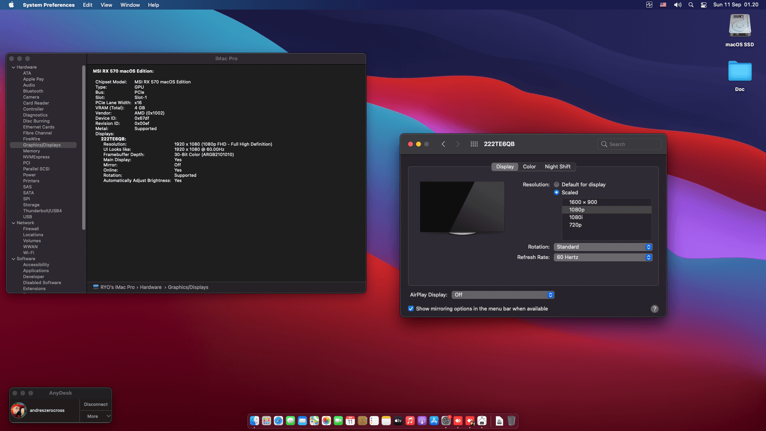The height and width of the screenshot is (431, 766).
Task: Click the Disconnect button in AnyDesk
Action: (95, 404)
